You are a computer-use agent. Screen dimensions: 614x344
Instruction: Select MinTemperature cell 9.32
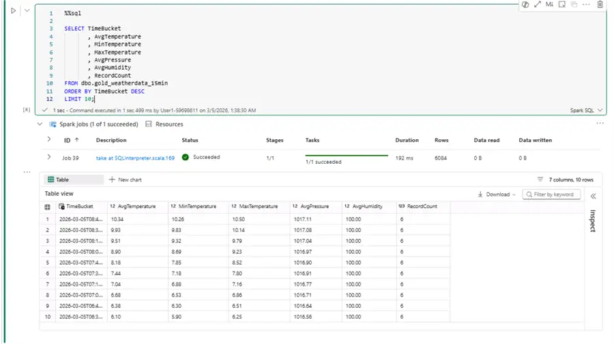click(199, 241)
